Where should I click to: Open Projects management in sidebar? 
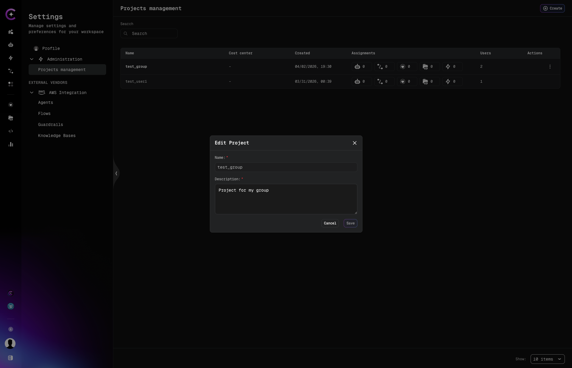tap(62, 70)
